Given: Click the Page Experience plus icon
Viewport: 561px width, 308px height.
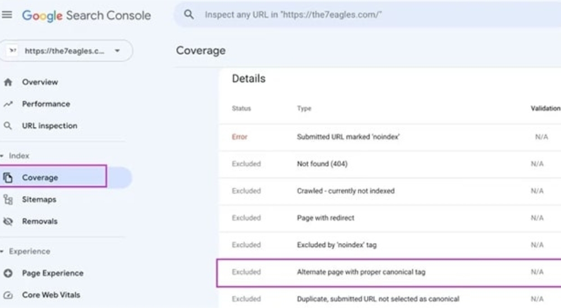Looking at the screenshot, I should point(8,273).
